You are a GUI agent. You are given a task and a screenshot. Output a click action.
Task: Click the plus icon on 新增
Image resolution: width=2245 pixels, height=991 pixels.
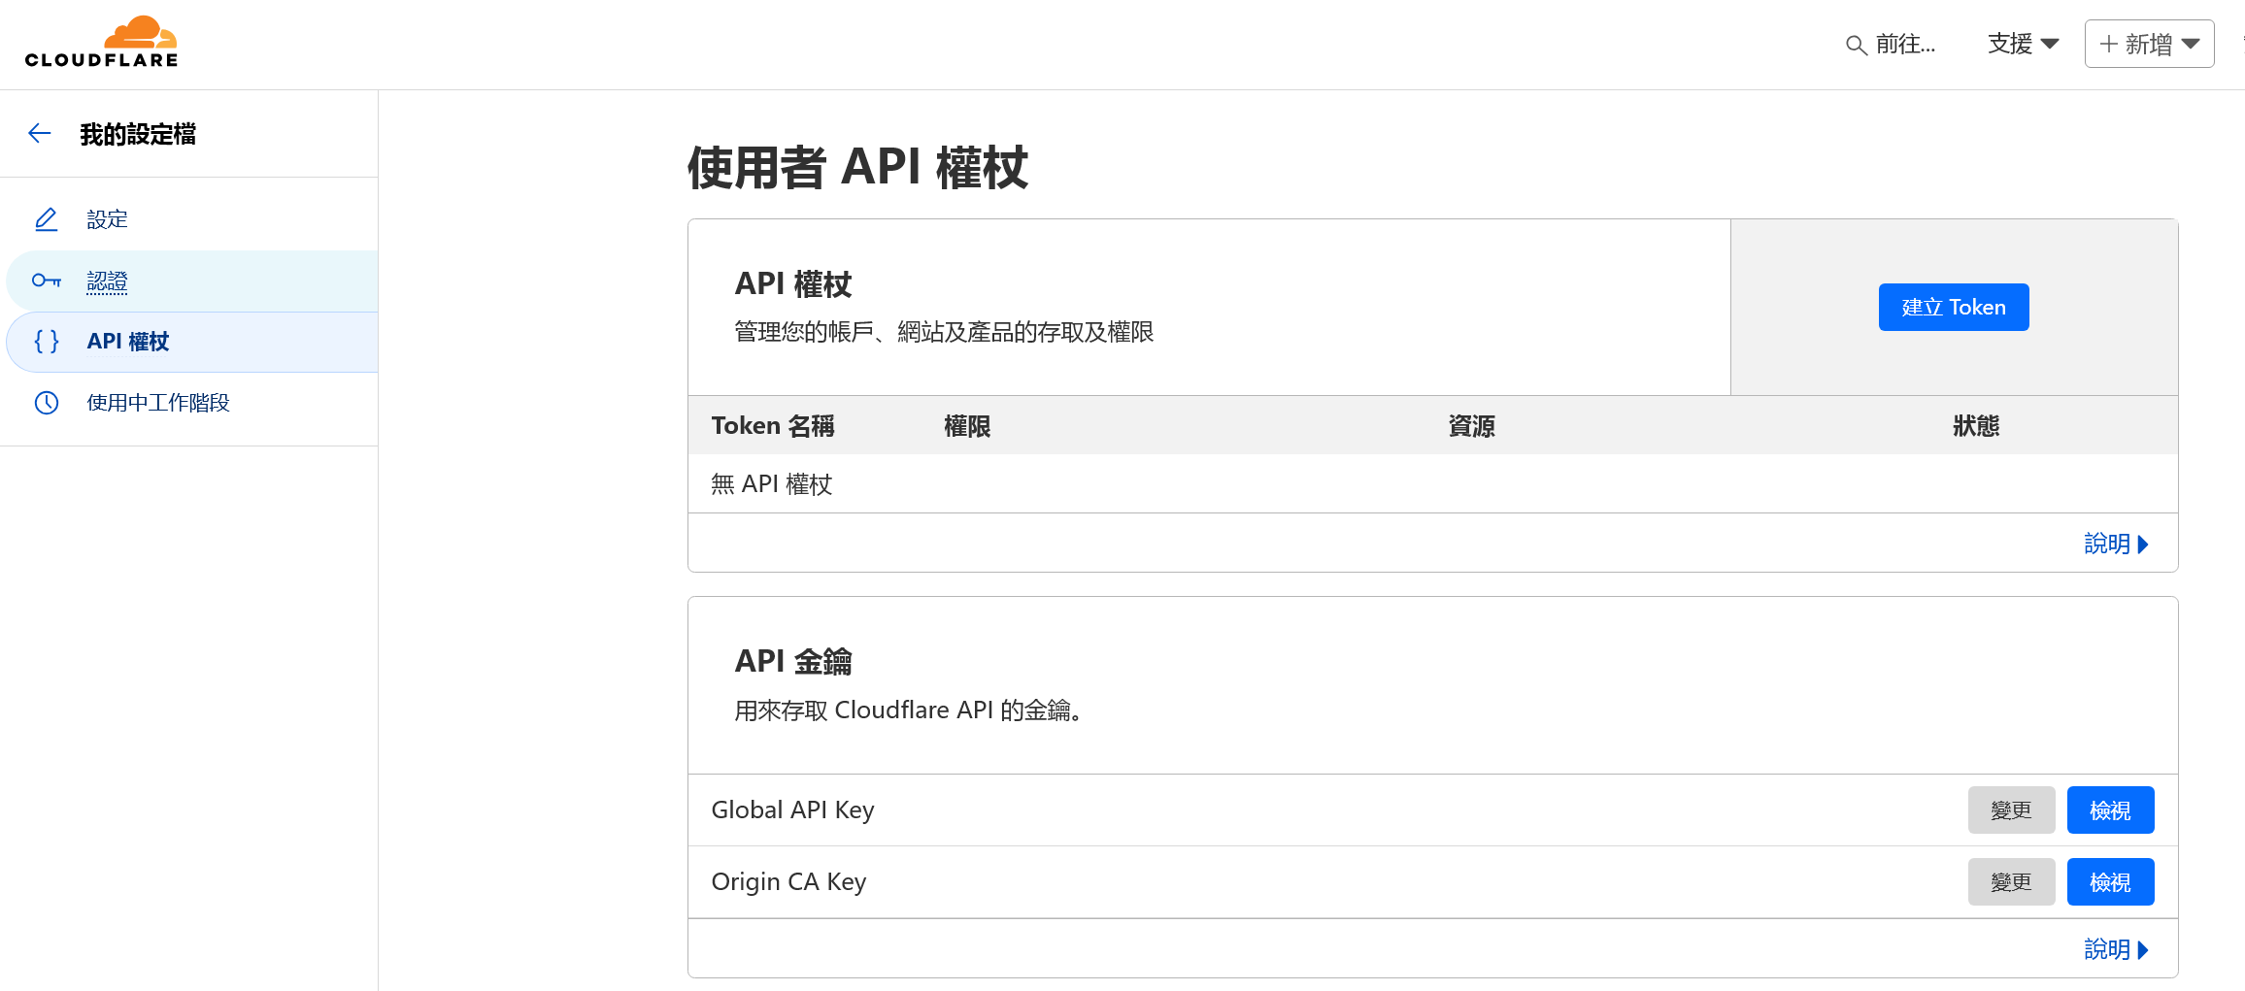coord(2108,44)
